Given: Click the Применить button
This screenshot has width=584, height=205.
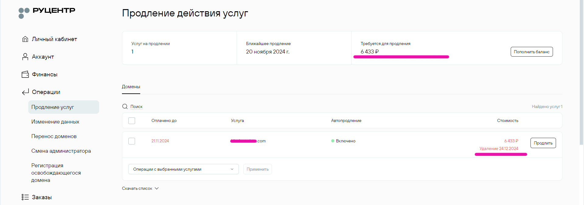Looking at the screenshot, I should (x=258, y=169).
